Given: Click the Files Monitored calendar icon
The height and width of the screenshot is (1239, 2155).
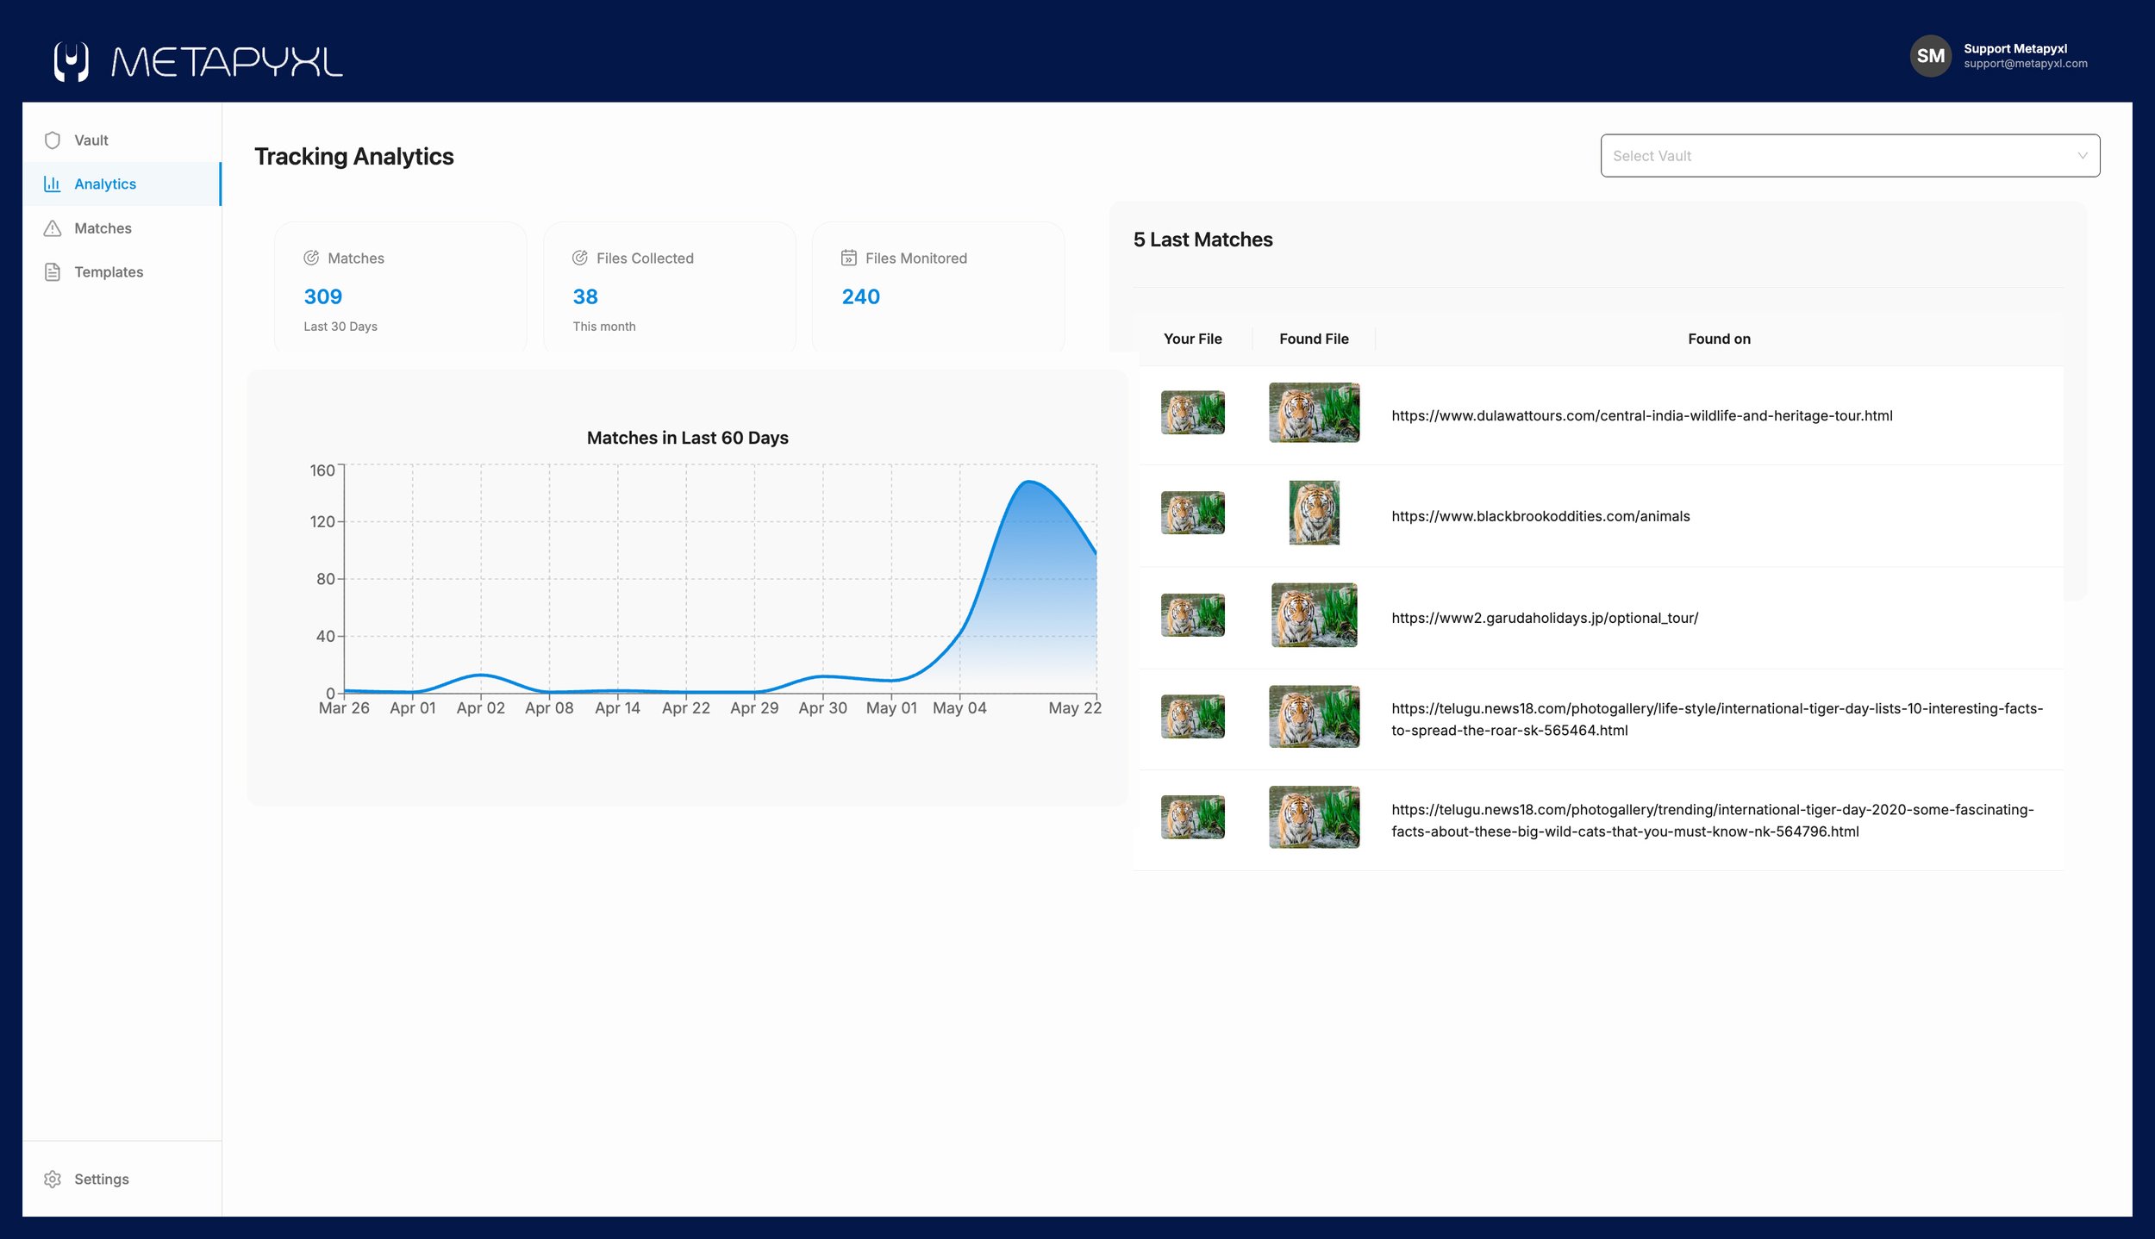Looking at the screenshot, I should pyautogui.click(x=849, y=258).
